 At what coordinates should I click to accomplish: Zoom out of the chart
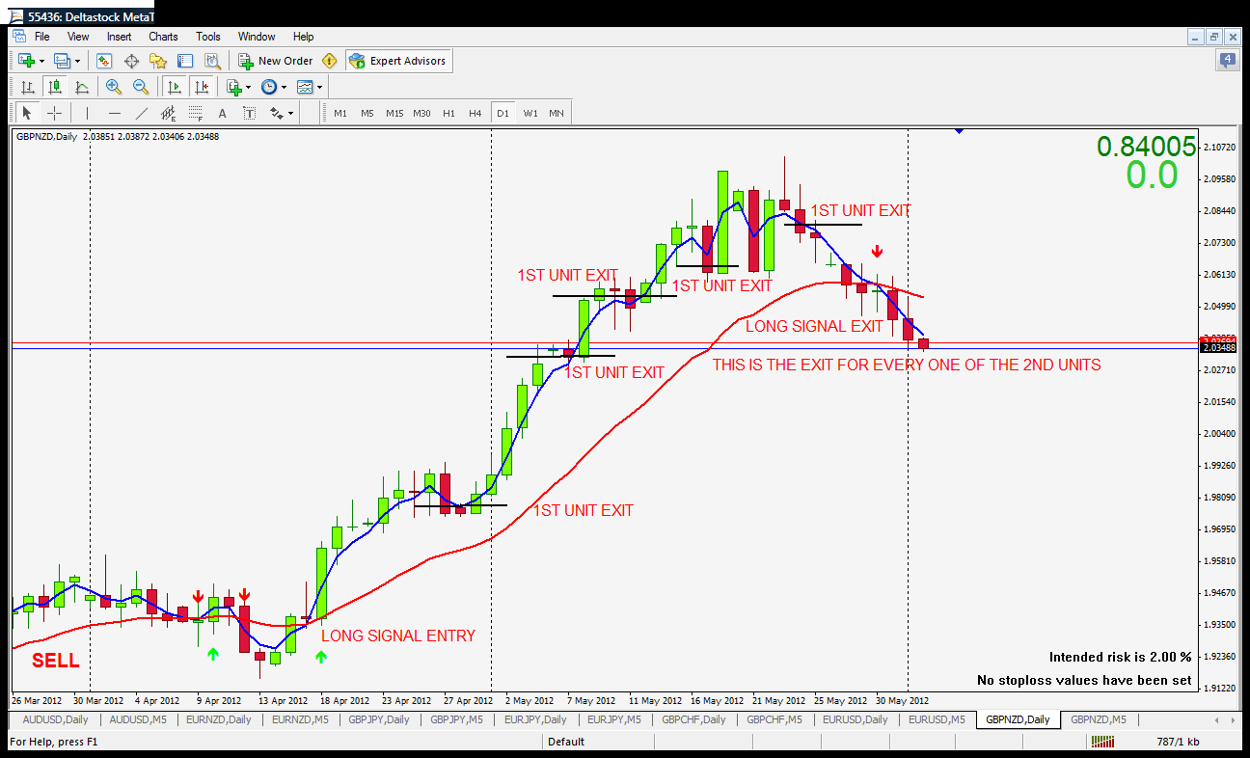(141, 87)
